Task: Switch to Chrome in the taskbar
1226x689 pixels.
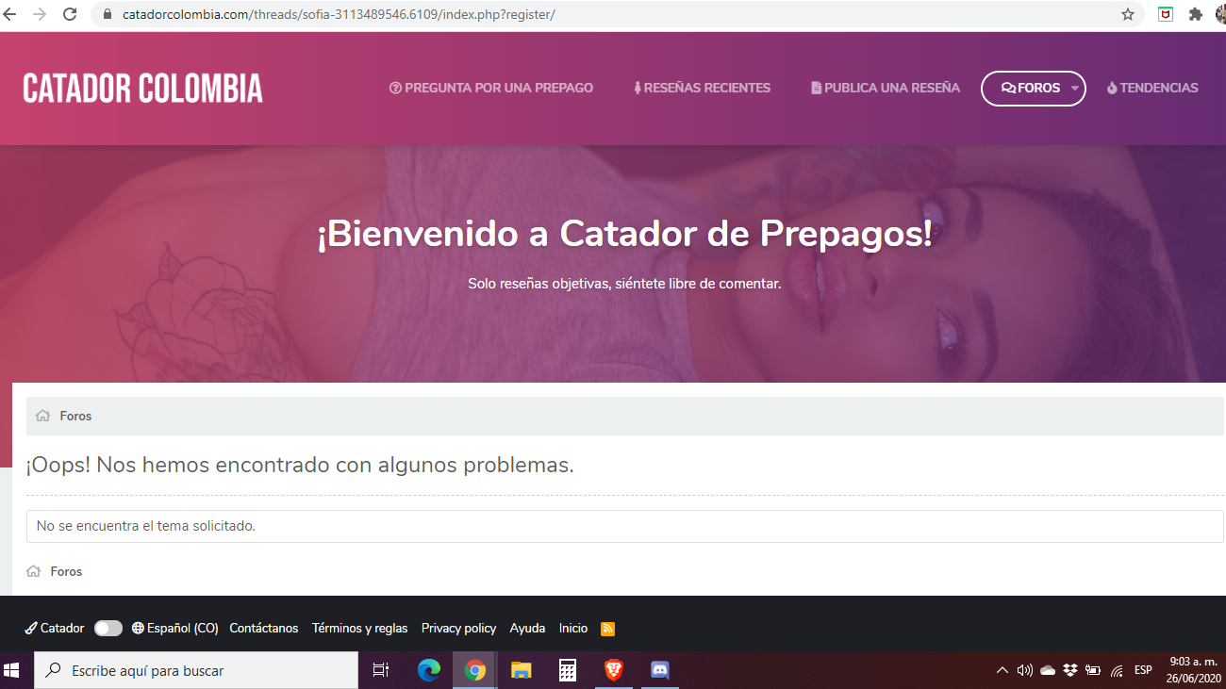Action: point(475,670)
